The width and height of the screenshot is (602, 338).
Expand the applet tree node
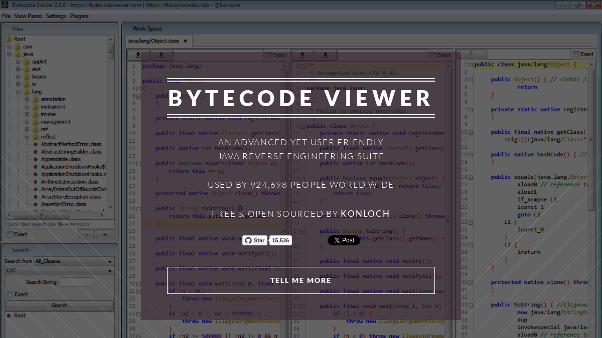click(18, 62)
